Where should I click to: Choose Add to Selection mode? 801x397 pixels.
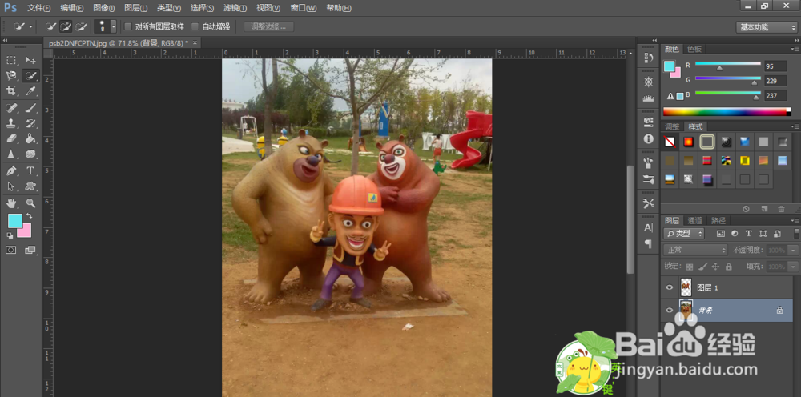(x=66, y=26)
